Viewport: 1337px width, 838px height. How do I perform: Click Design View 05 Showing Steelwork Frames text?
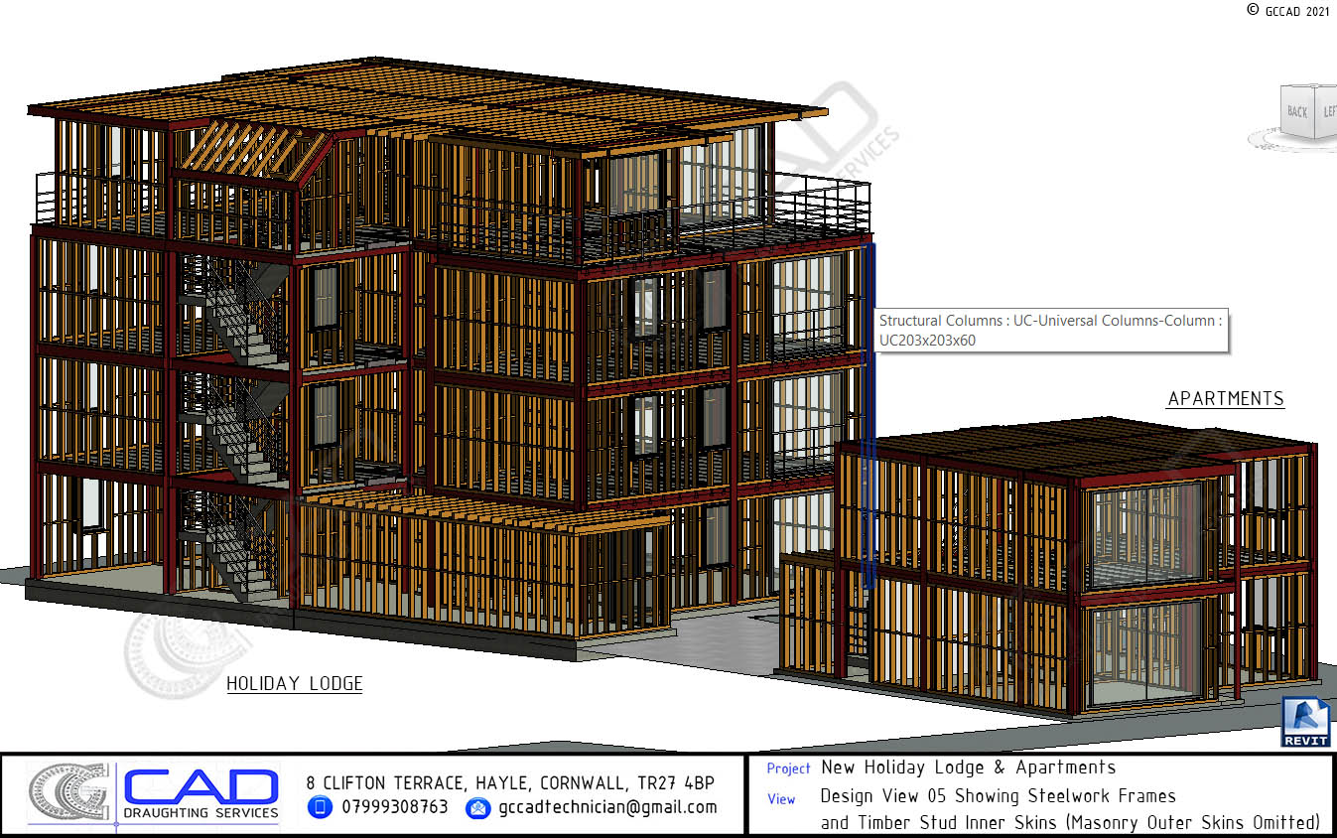coord(999,795)
